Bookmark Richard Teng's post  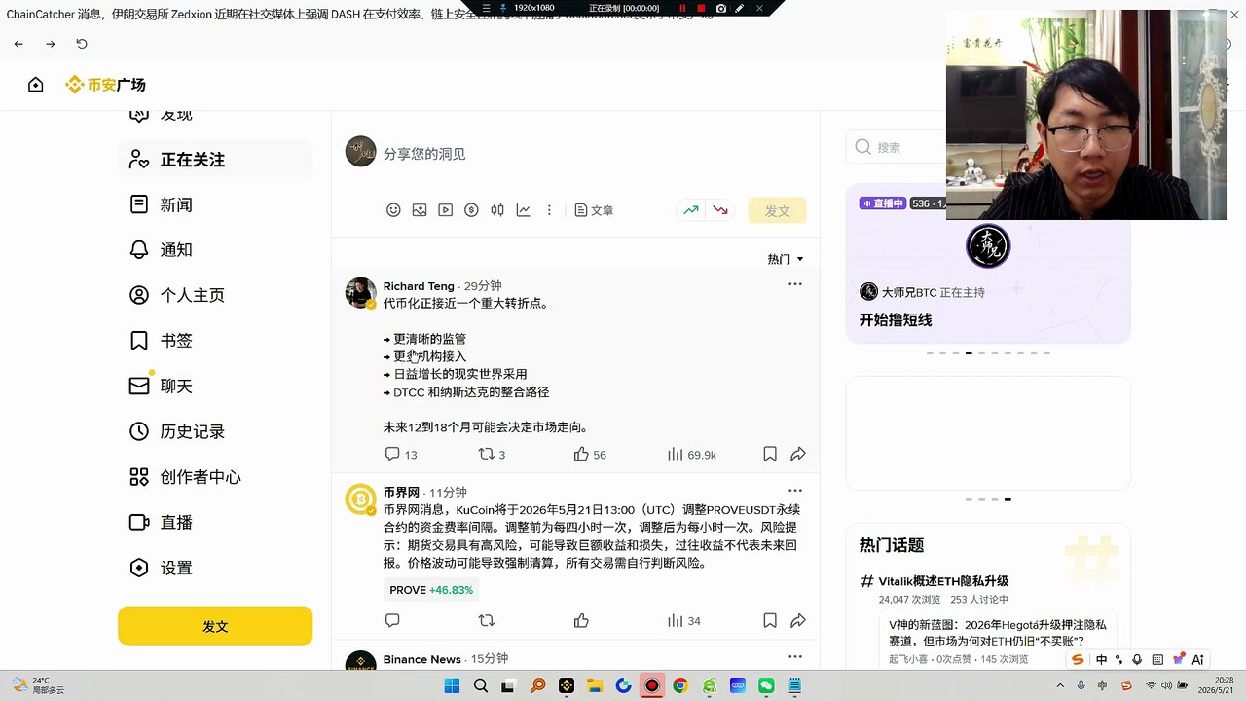[770, 454]
